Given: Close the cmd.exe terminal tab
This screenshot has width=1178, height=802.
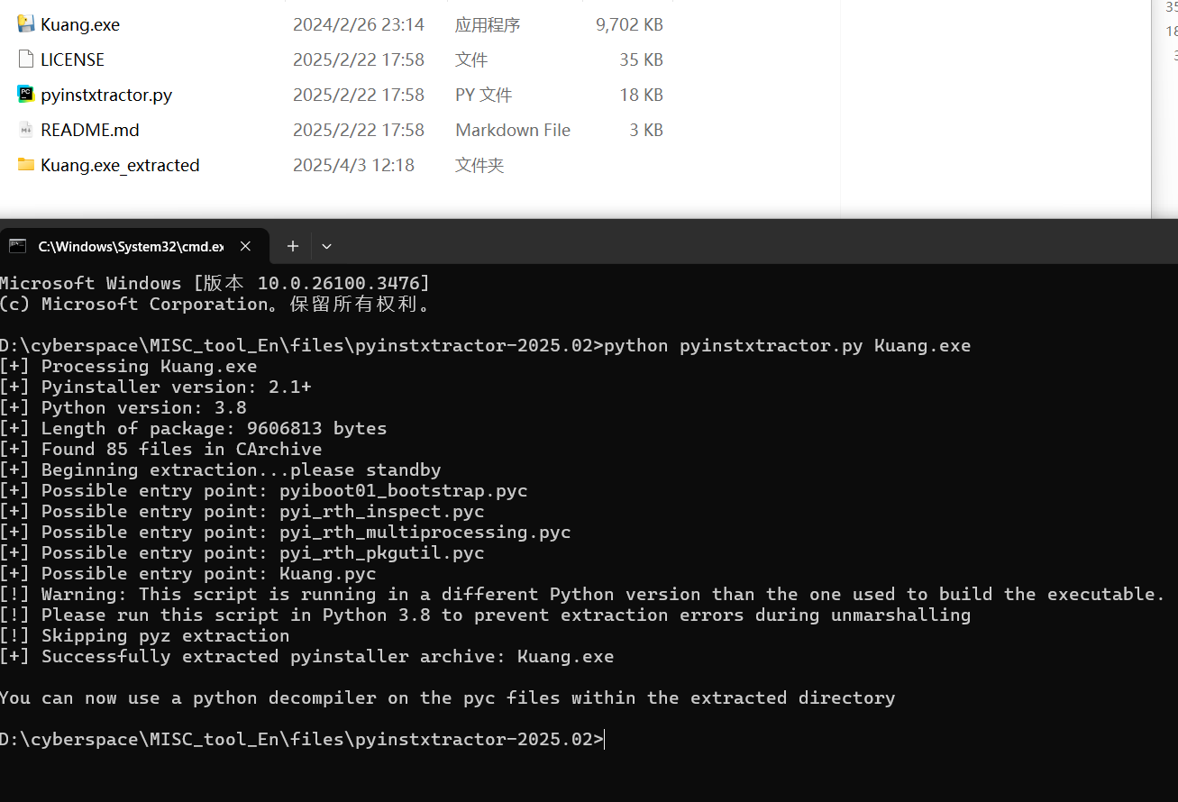Looking at the screenshot, I should [x=245, y=246].
